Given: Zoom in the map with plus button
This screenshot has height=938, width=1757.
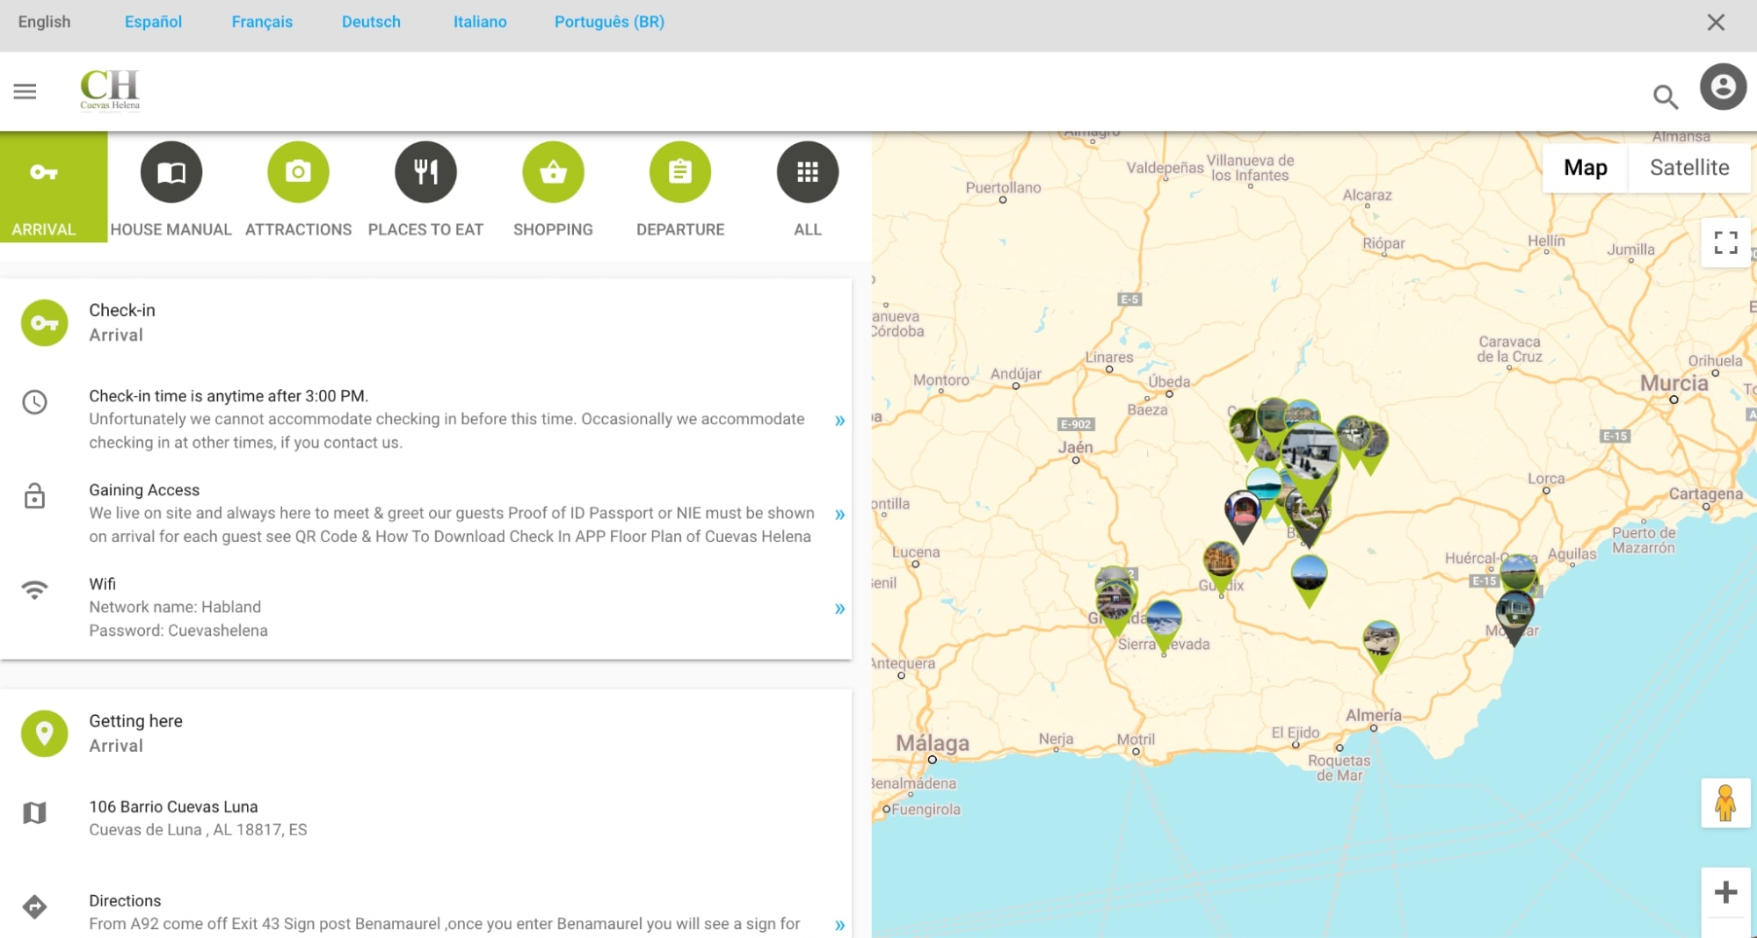Looking at the screenshot, I should point(1725,892).
